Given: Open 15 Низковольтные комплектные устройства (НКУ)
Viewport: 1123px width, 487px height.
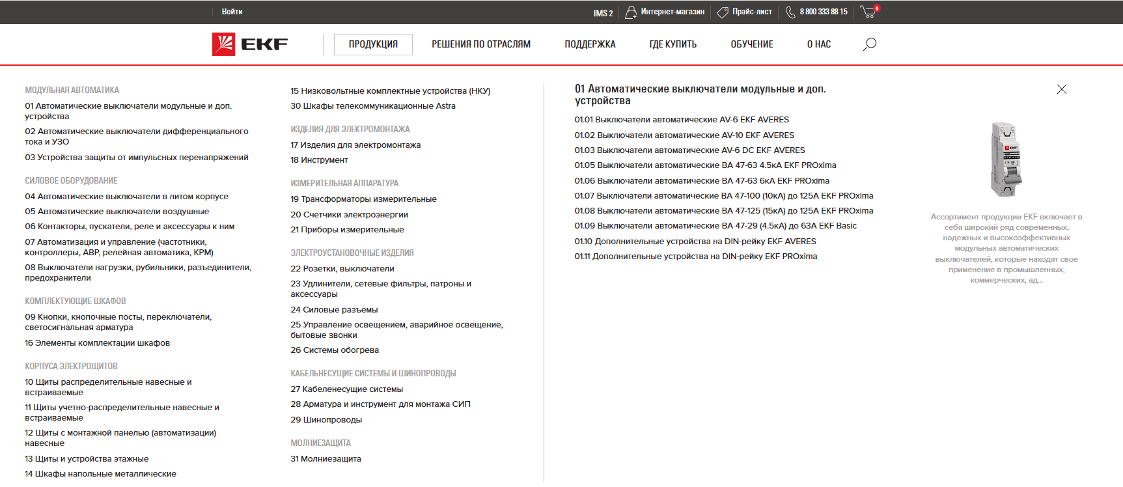Looking at the screenshot, I should pos(391,91).
